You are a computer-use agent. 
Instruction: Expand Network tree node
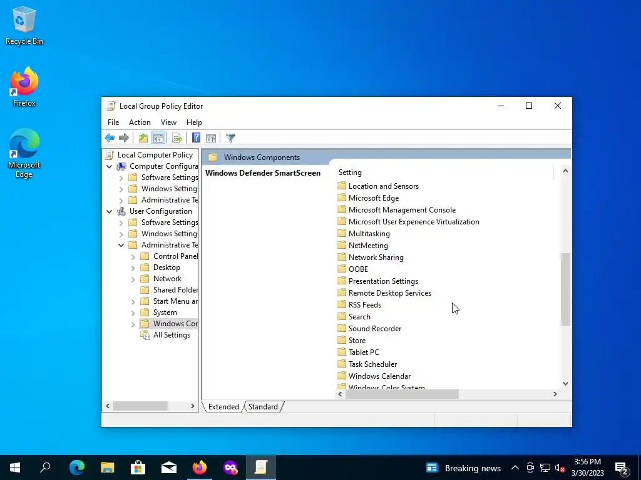133,279
